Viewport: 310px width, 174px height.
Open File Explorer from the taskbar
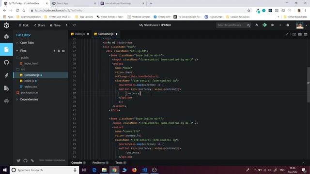pyautogui.click(x=105, y=170)
